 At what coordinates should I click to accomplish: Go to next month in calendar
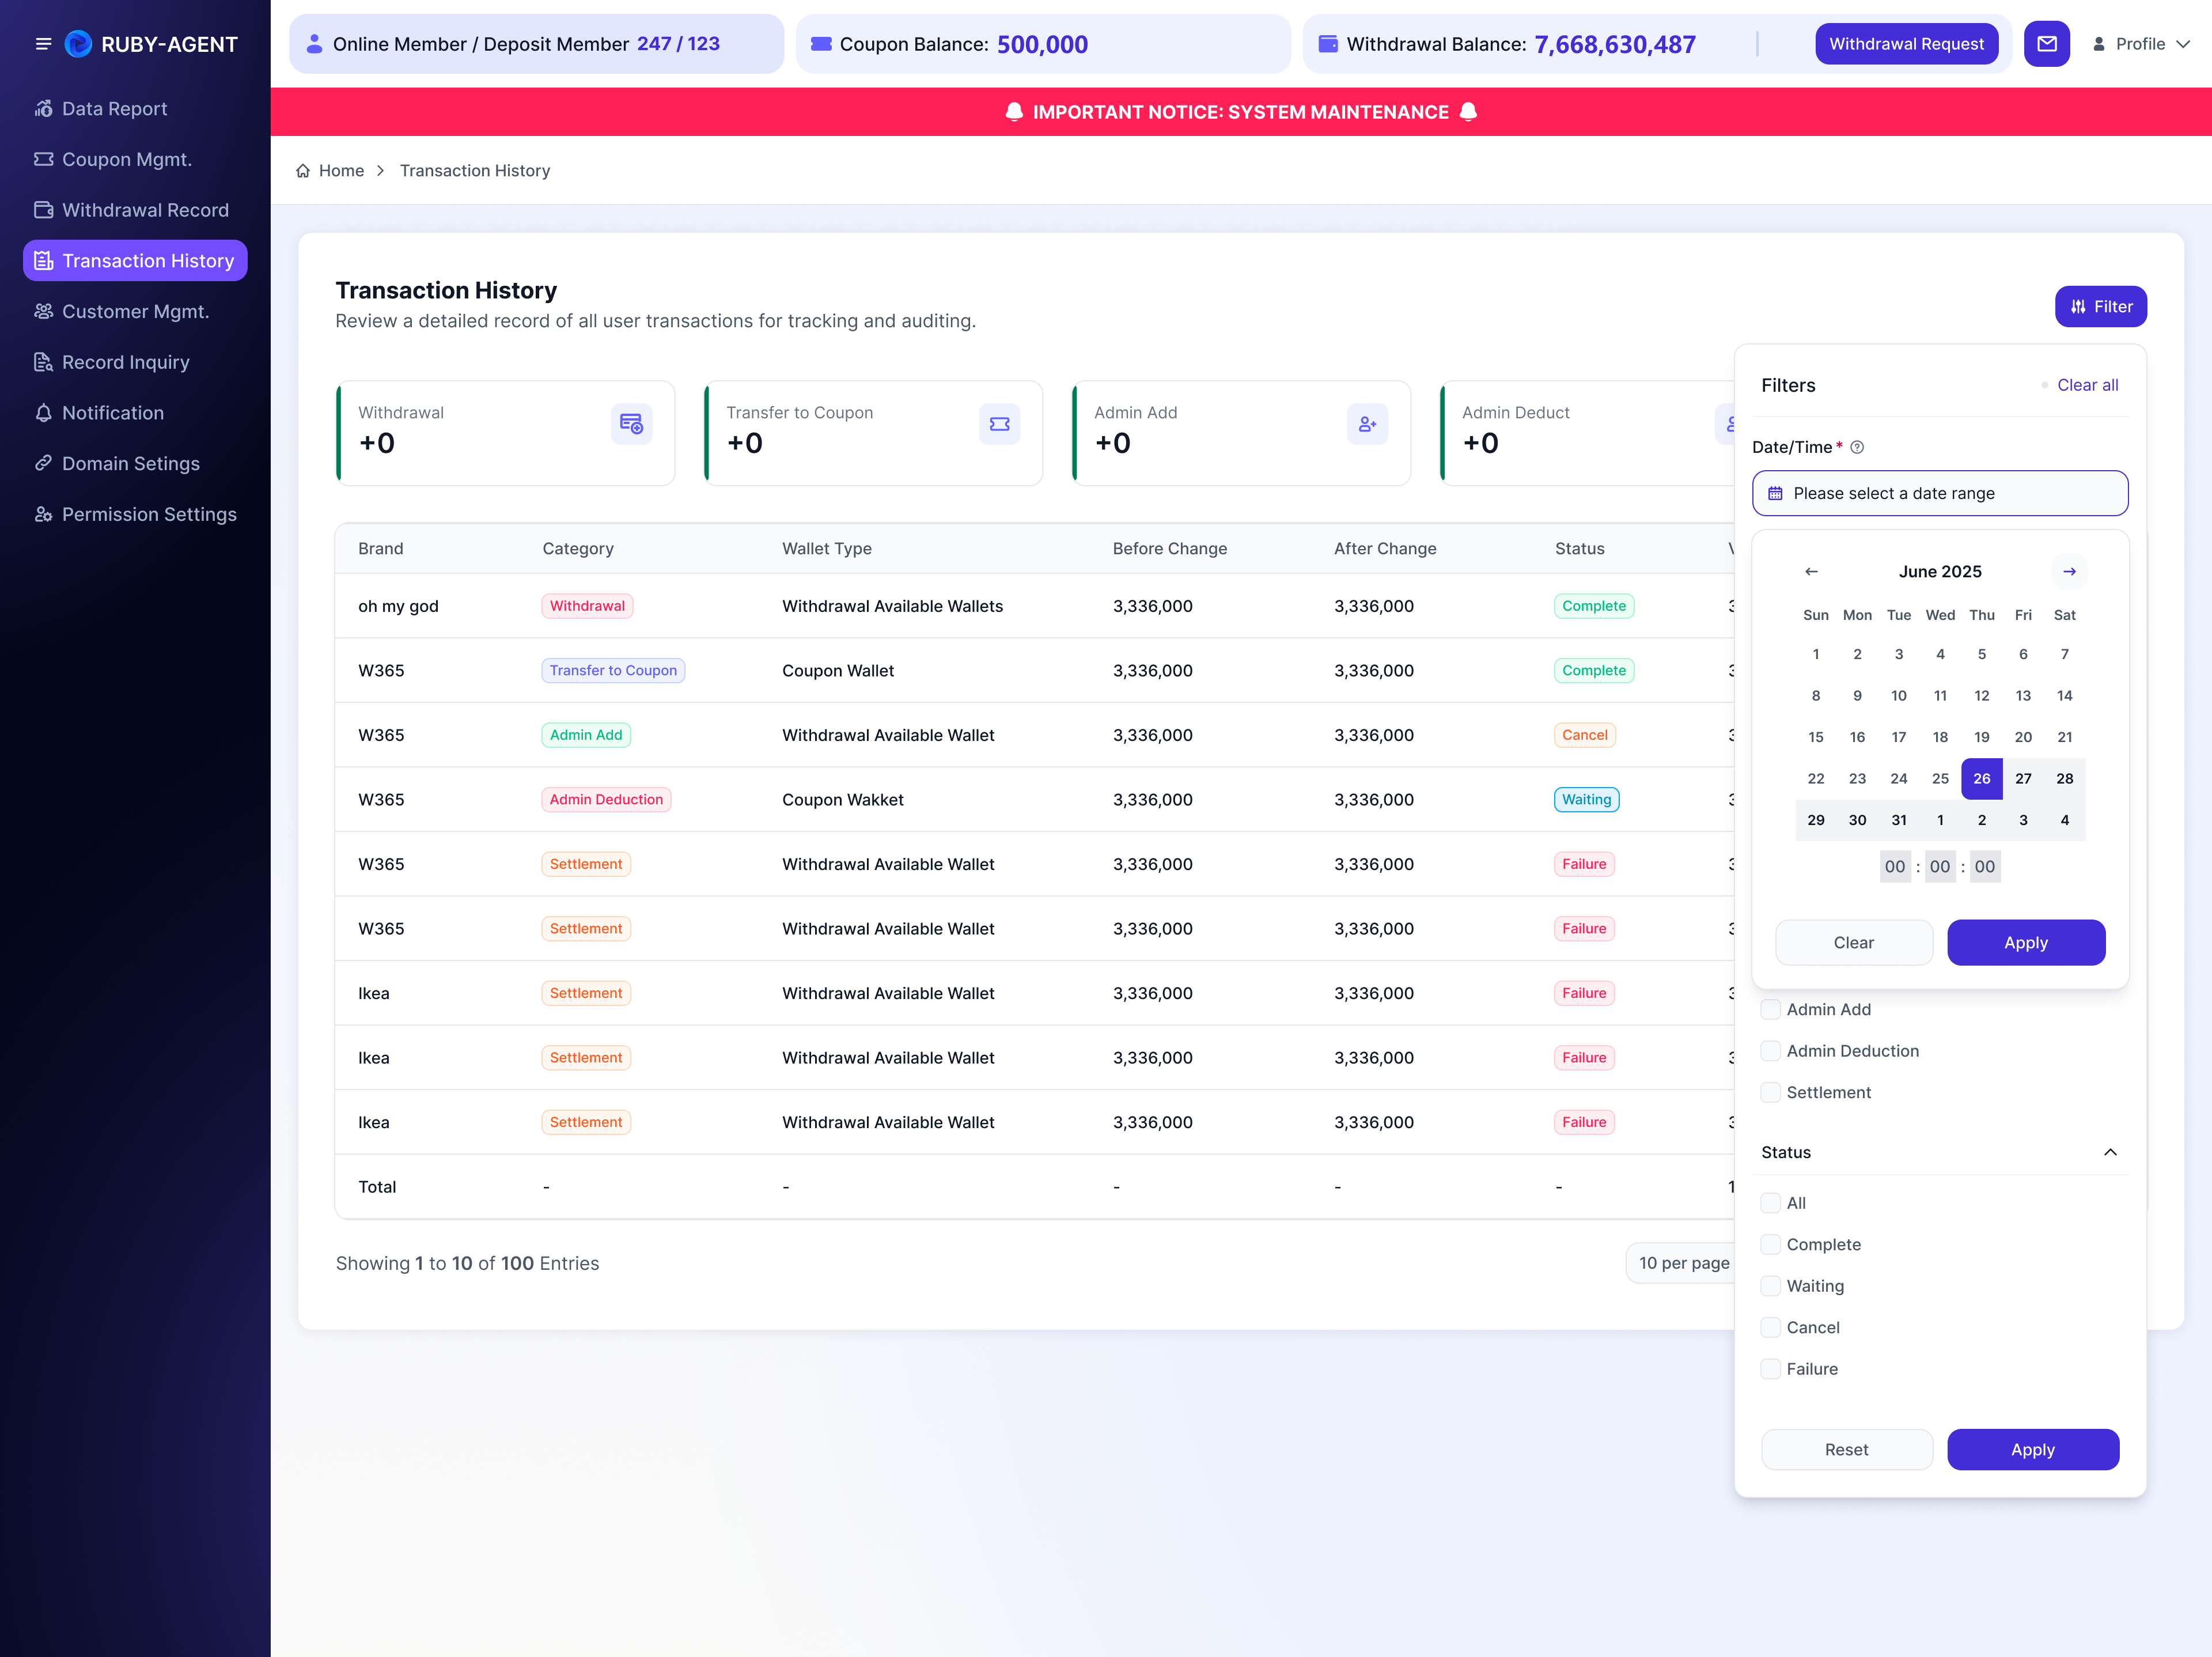pyautogui.click(x=2069, y=571)
